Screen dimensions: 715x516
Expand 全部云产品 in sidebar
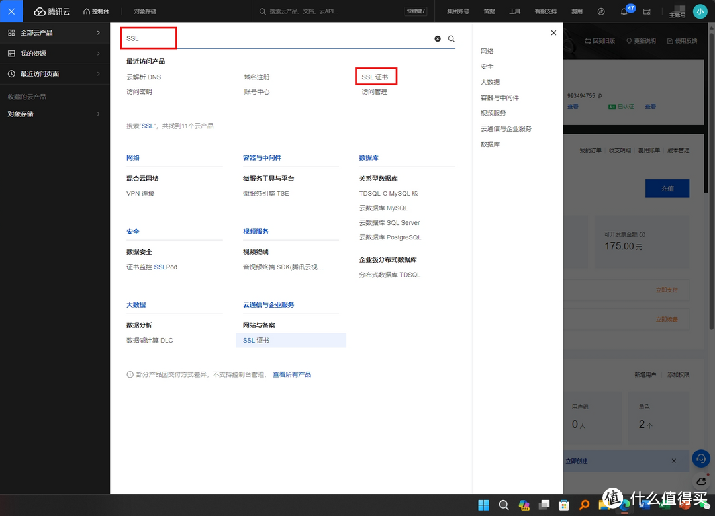pyautogui.click(x=55, y=33)
